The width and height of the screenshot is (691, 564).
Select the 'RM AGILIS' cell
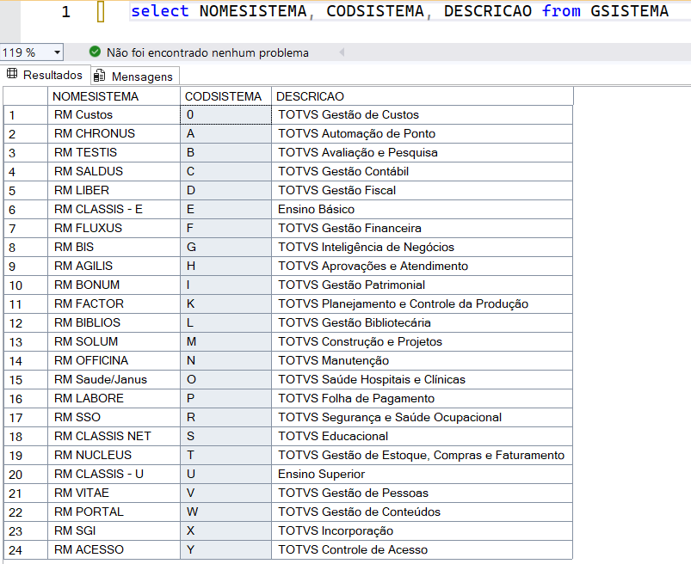pyautogui.click(x=114, y=267)
